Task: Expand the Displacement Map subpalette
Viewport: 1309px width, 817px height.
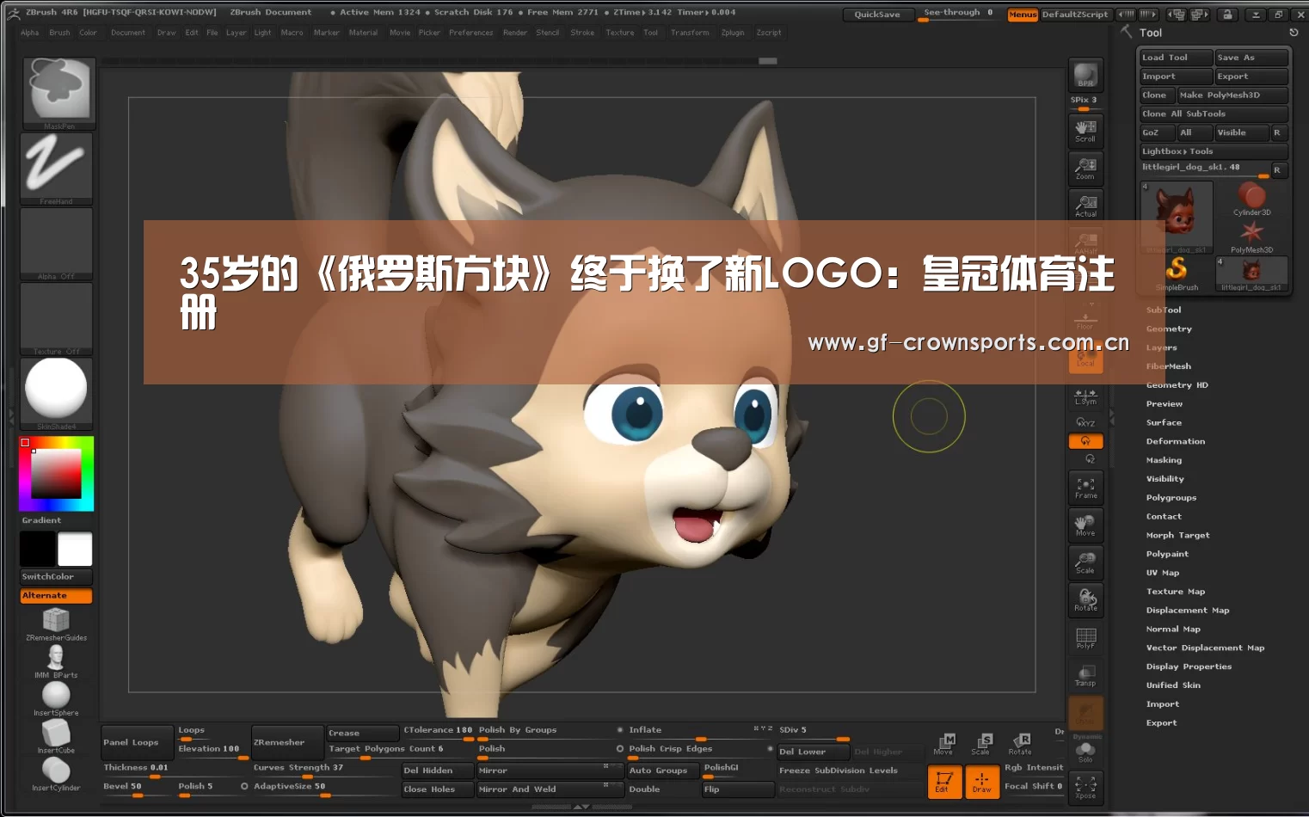Action: [x=1188, y=611]
